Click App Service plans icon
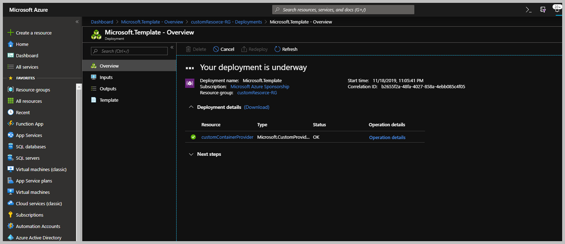This screenshot has width=565, height=244. pyautogui.click(x=11, y=181)
